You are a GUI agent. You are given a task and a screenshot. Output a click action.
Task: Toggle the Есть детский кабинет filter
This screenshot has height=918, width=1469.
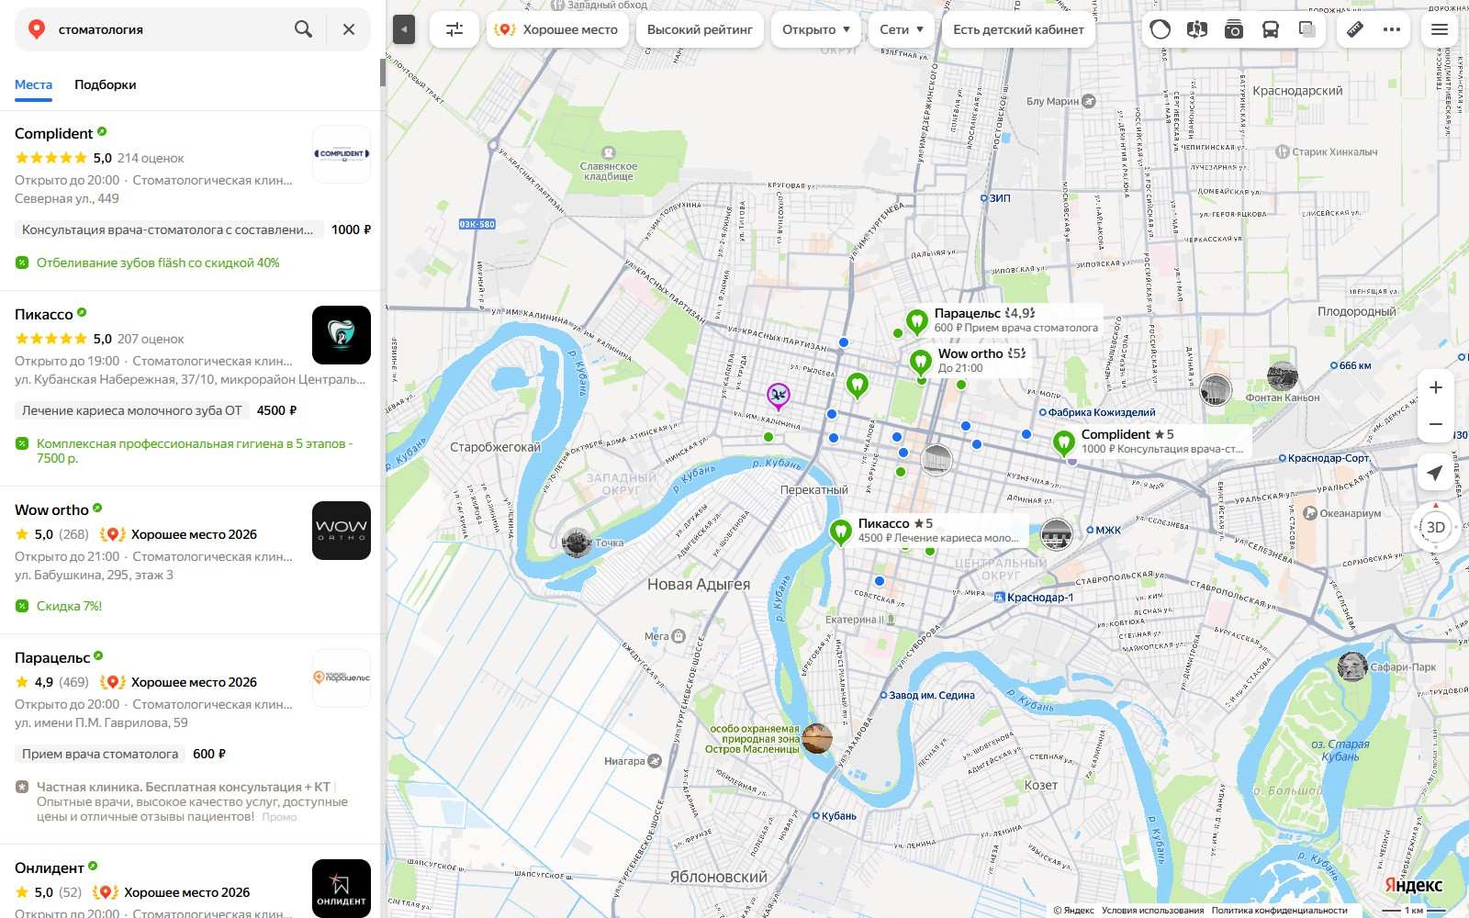(x=1018, y=29)
